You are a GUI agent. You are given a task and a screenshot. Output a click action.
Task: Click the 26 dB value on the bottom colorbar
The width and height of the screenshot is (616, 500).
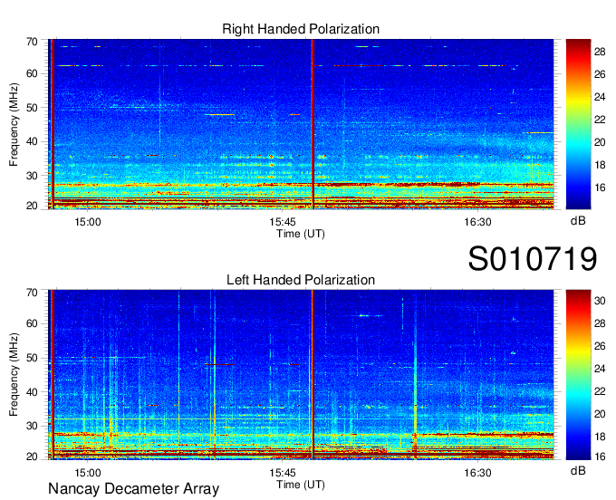pyautogui.click(x=600, y=346)
